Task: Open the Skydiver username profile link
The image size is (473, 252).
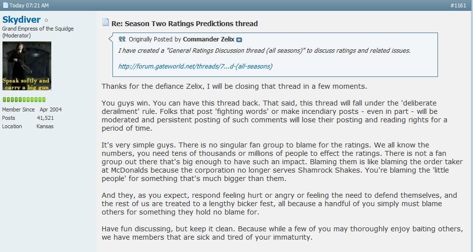Action: (21, 20)
